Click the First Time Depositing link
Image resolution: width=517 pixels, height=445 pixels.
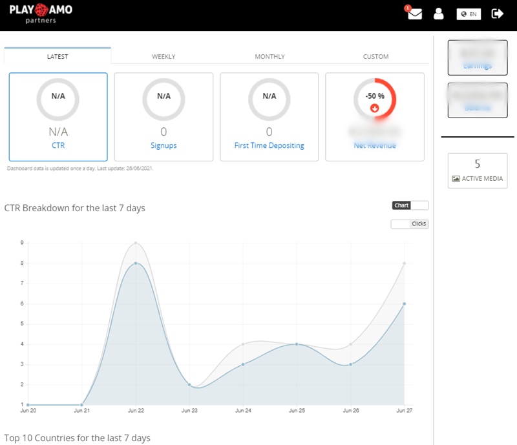269,146
